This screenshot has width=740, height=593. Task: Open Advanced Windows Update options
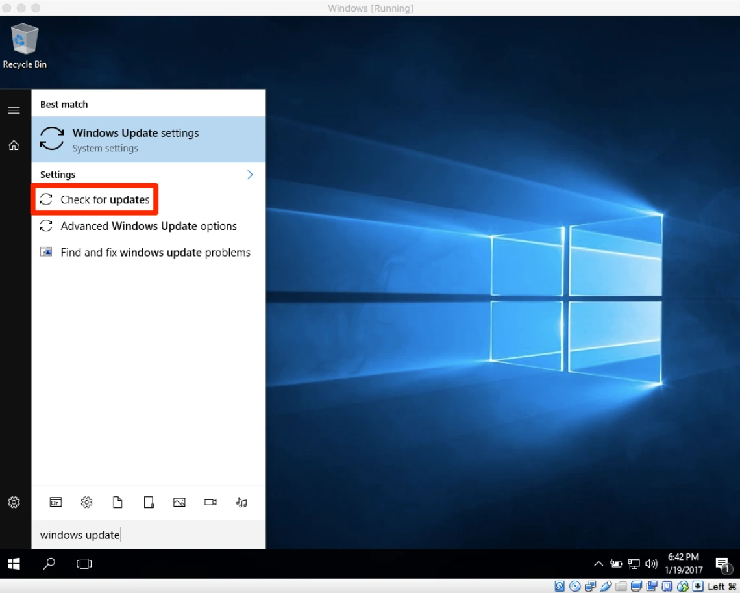[x=148, y=226]
